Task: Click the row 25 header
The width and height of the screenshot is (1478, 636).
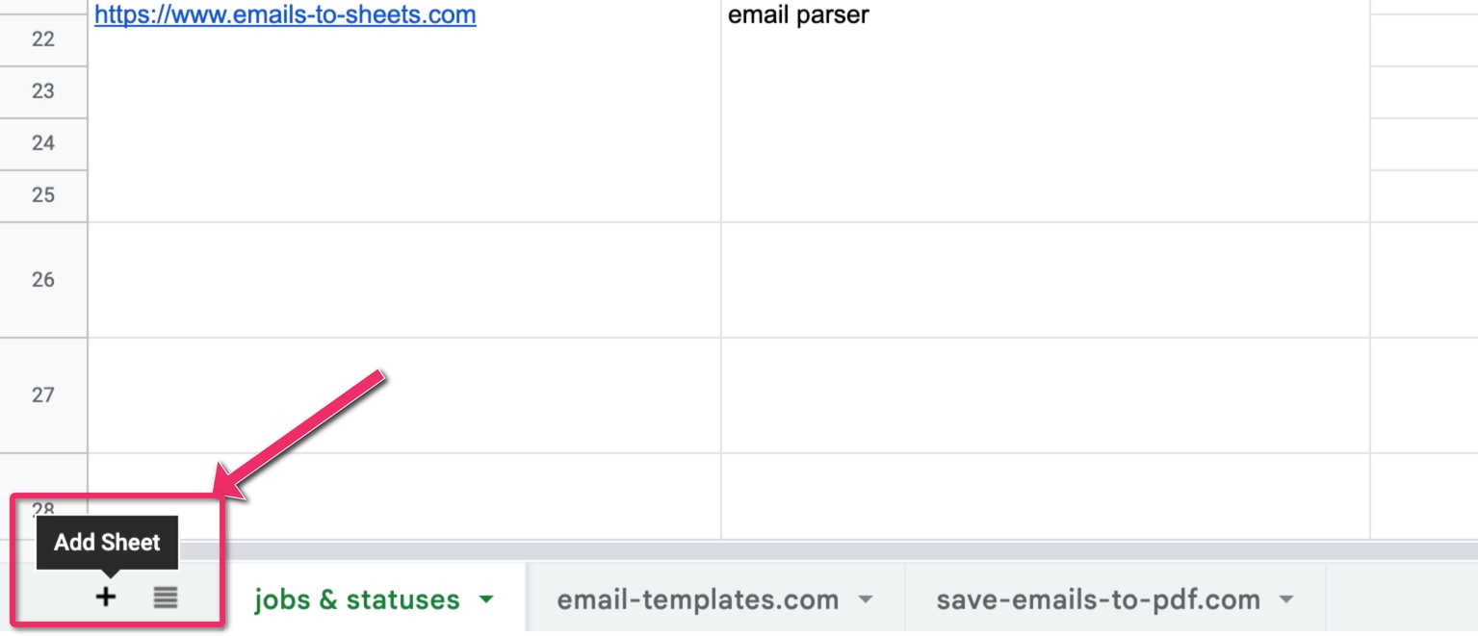Action: point(43,195)
